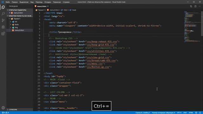
Task: Follow link css/boop-reboot-431.css
Action: 102,41
